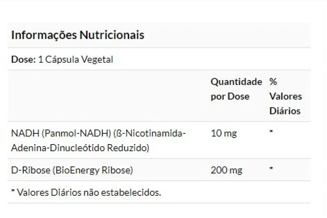Select the D-Ribose (BioEnergy Ribose) row label

[72, 170]
